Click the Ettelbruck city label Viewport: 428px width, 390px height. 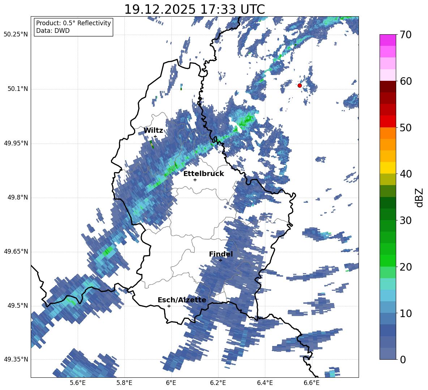coord(204,174)
